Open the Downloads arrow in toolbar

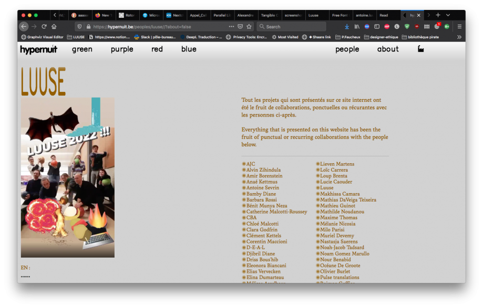(x=347, y=26)
